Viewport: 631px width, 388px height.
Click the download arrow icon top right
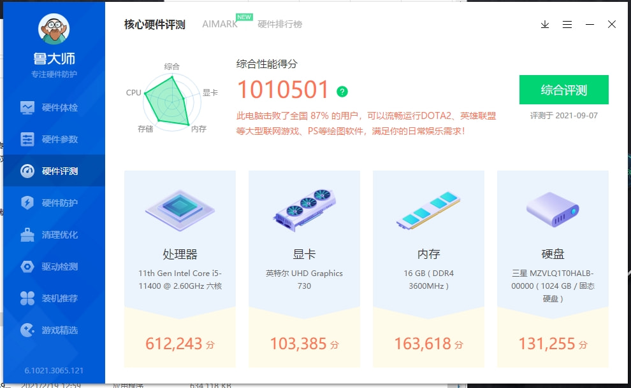(544, 24)
